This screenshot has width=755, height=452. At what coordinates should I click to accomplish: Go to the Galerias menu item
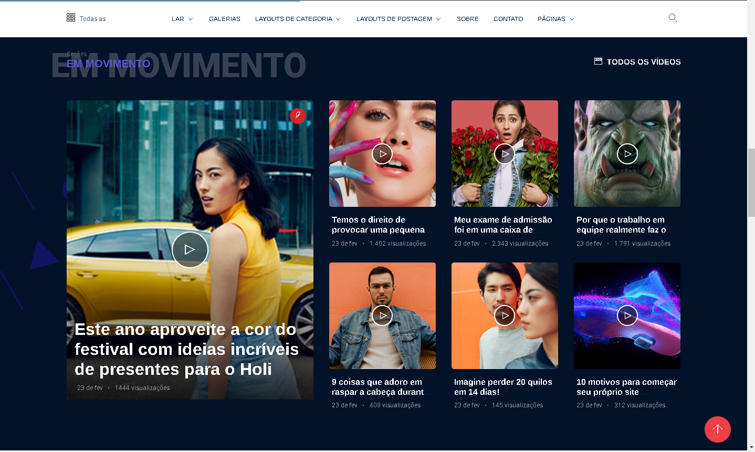tap(225, 19)
